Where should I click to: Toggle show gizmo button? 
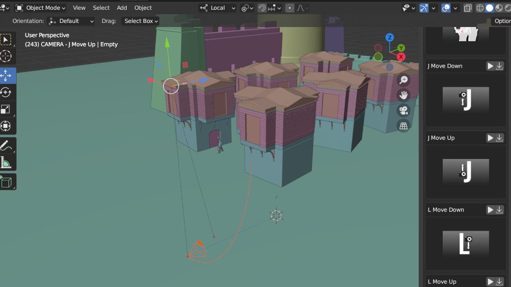(424, 8)
